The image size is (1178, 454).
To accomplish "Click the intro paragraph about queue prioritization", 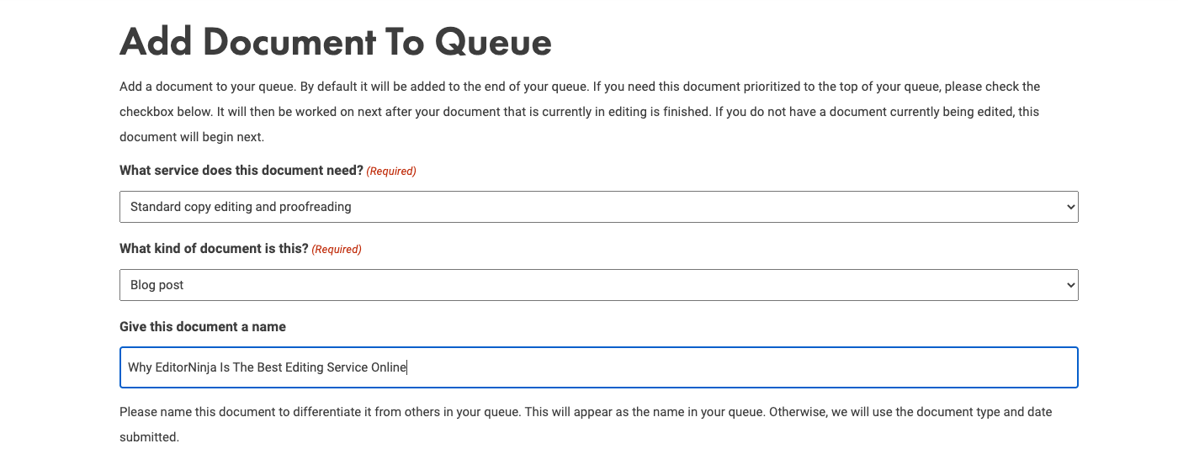I will coord(580,111).
